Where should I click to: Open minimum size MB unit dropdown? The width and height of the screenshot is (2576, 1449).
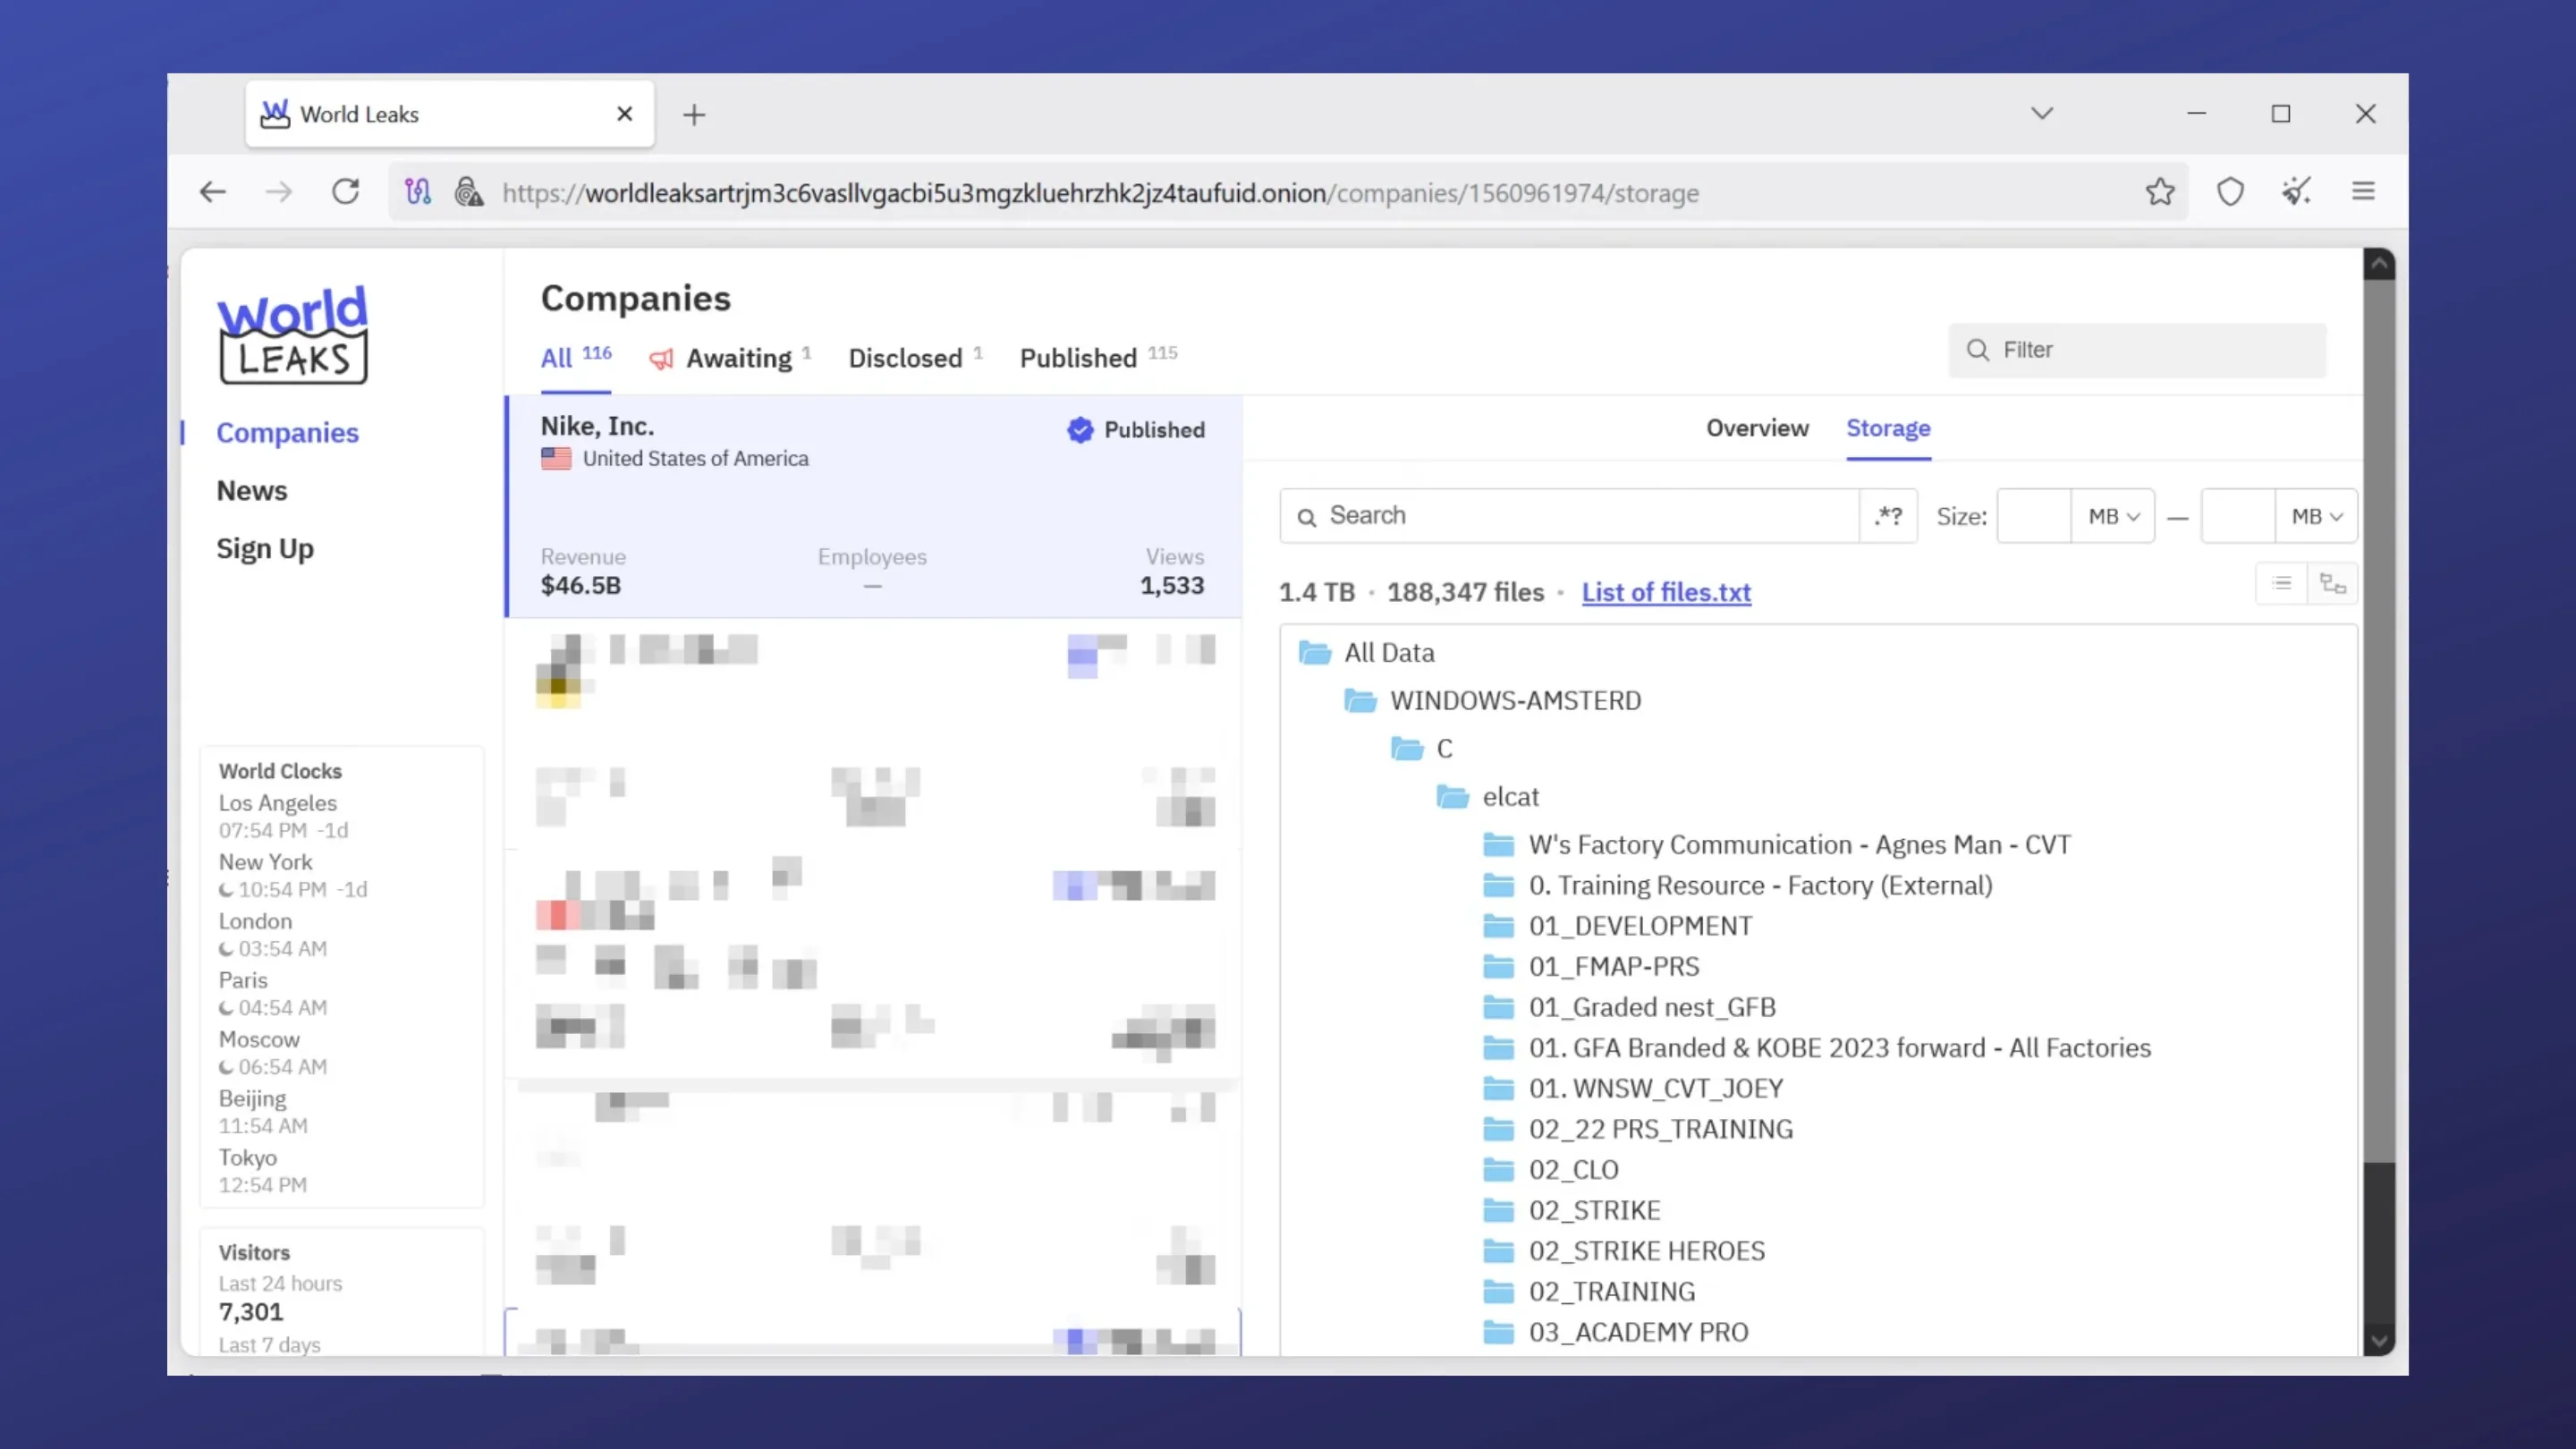pyautogui.click(x=2113, y=516)
